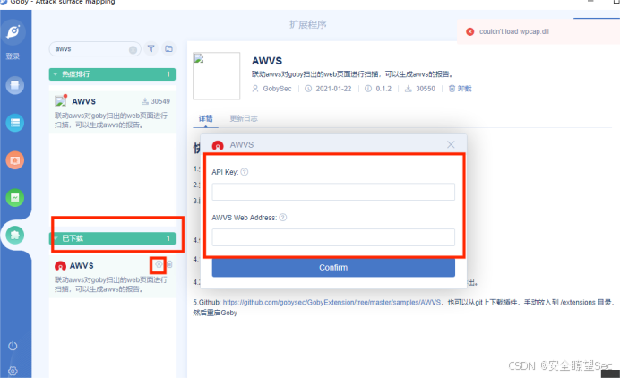Screen dimensions: 620x378
Task: Click the error icon on wpcap.dll notification
Action: (x=469, y=31)
